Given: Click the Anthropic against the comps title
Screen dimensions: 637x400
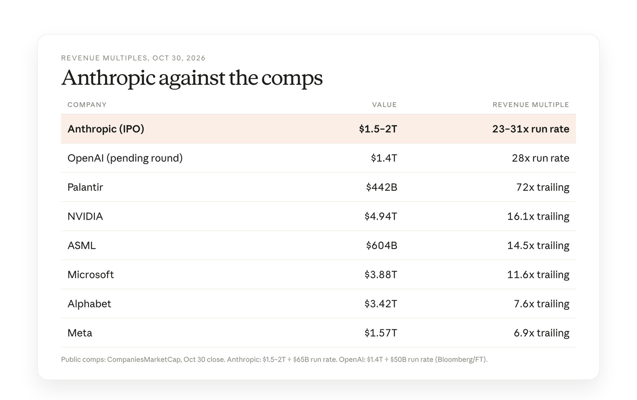Looking at the screenshot, I should [x=192, y=78].
